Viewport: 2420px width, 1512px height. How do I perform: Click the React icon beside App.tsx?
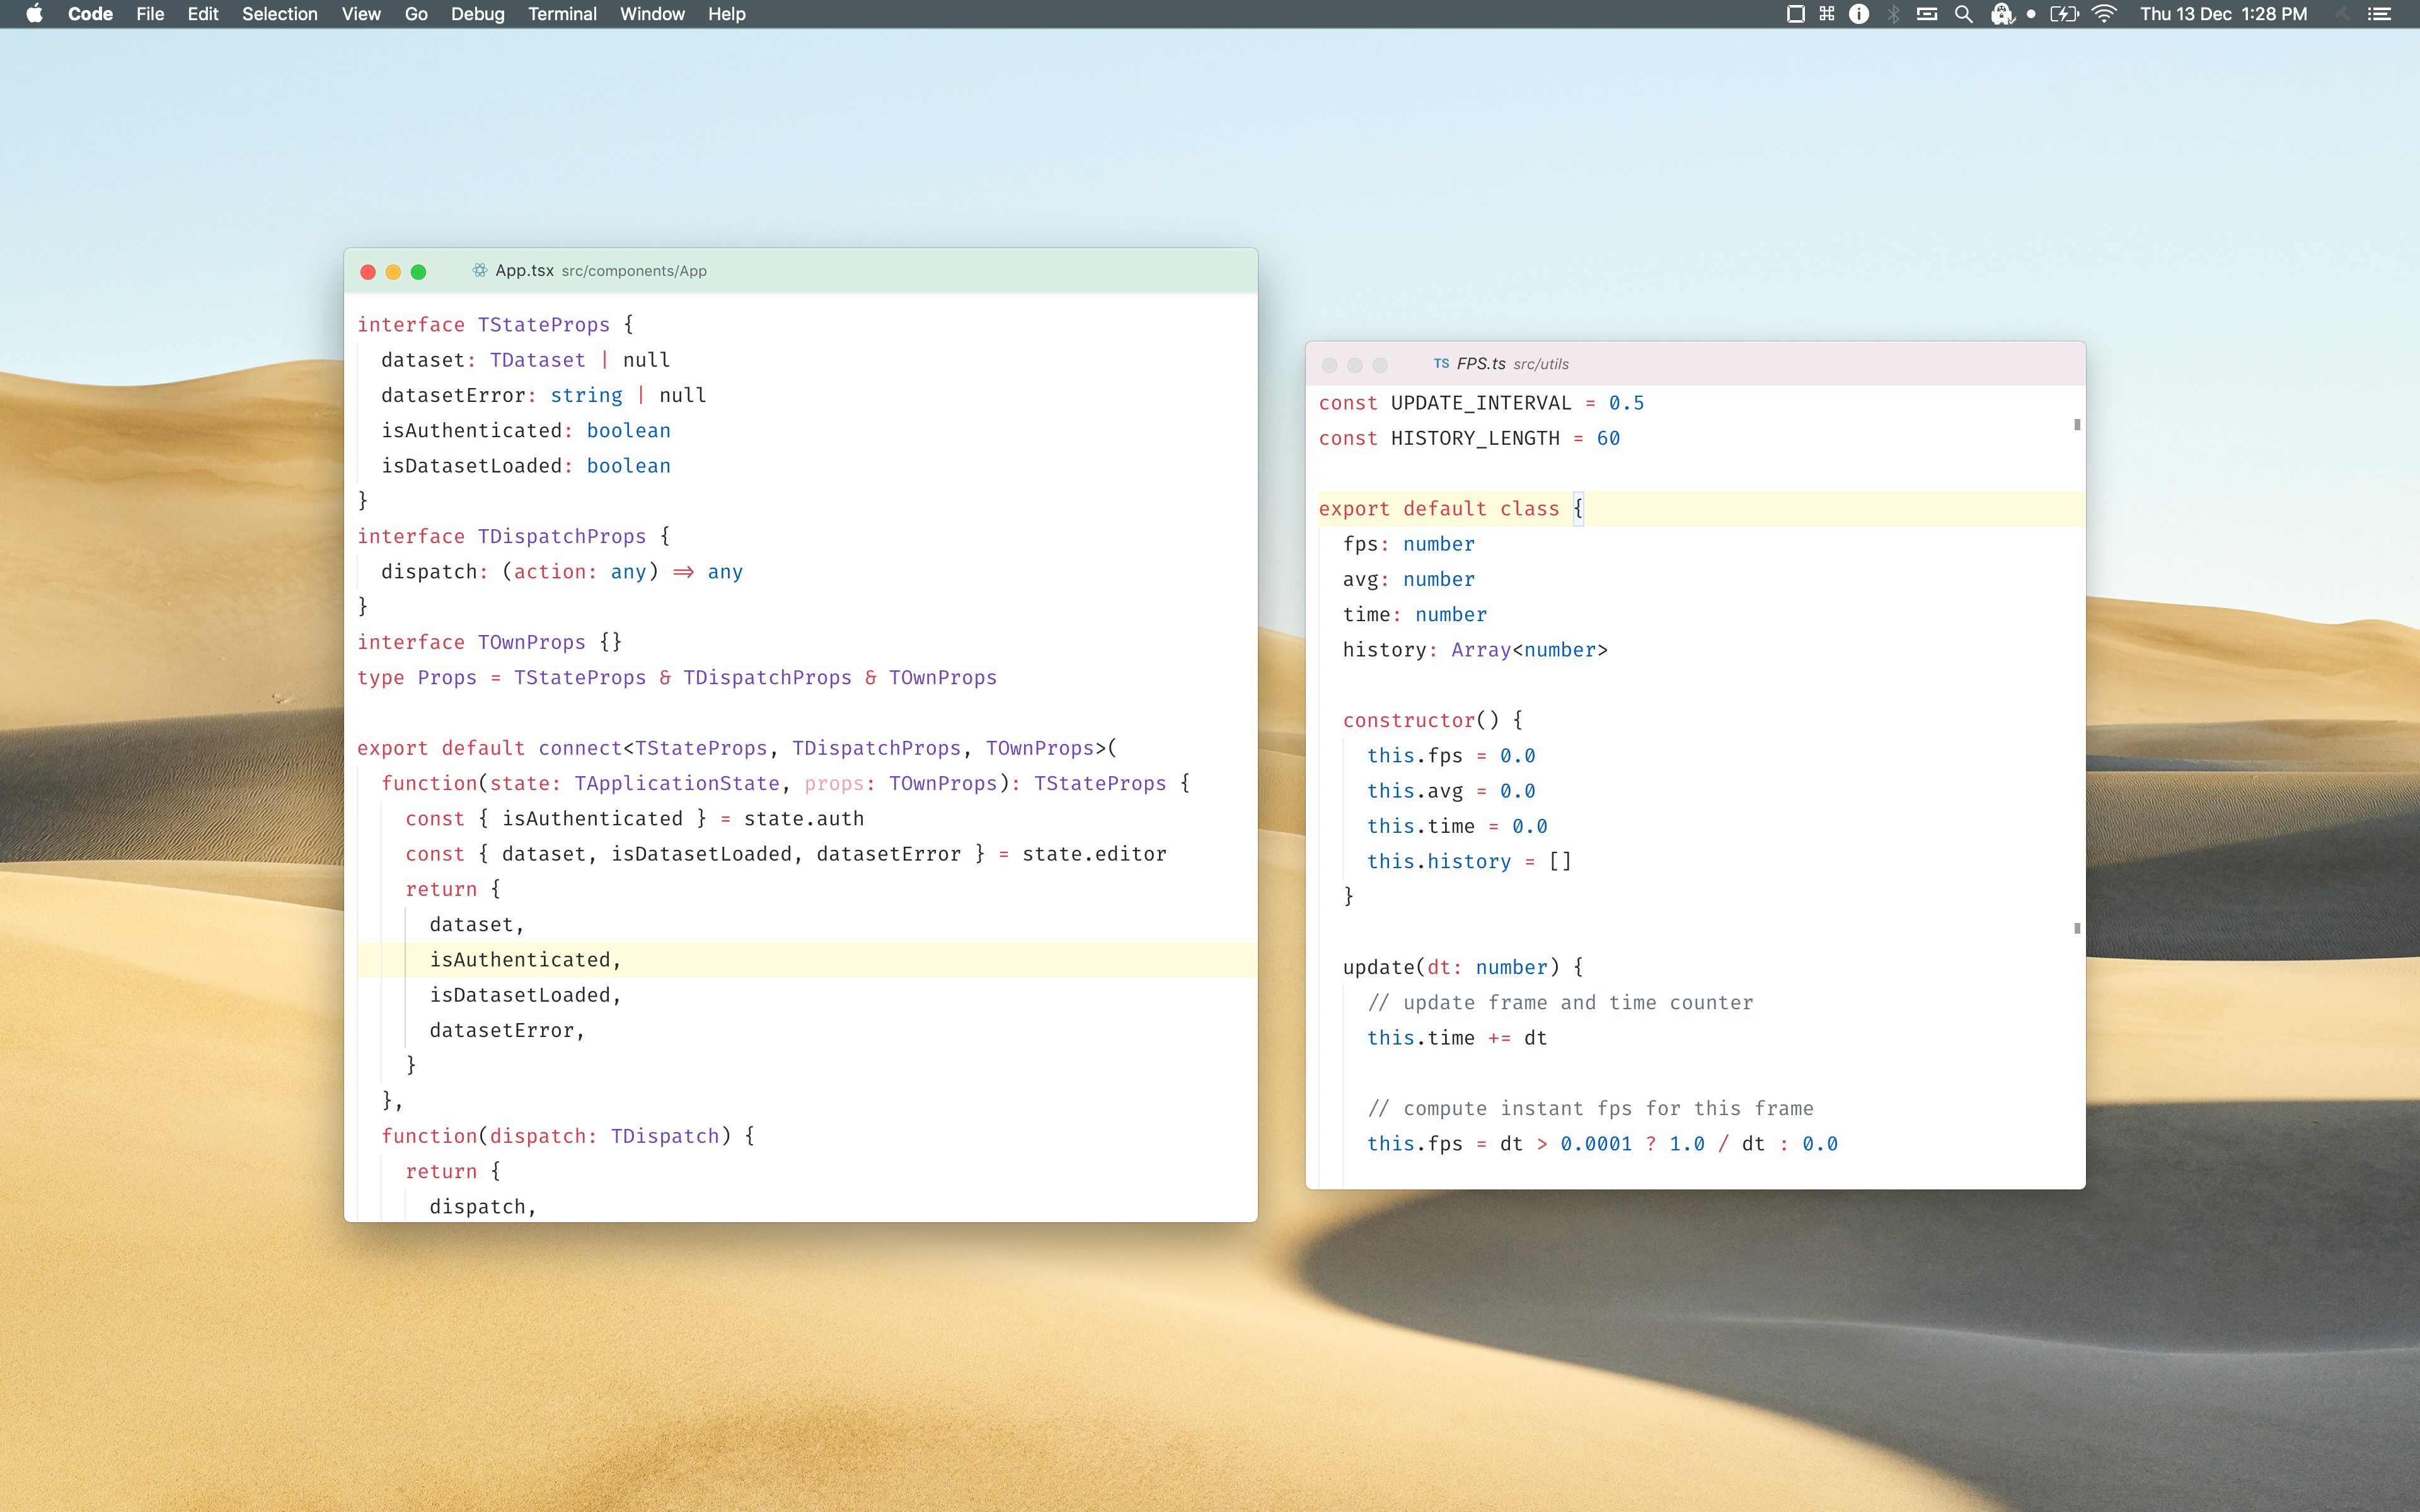coord(480,271)
